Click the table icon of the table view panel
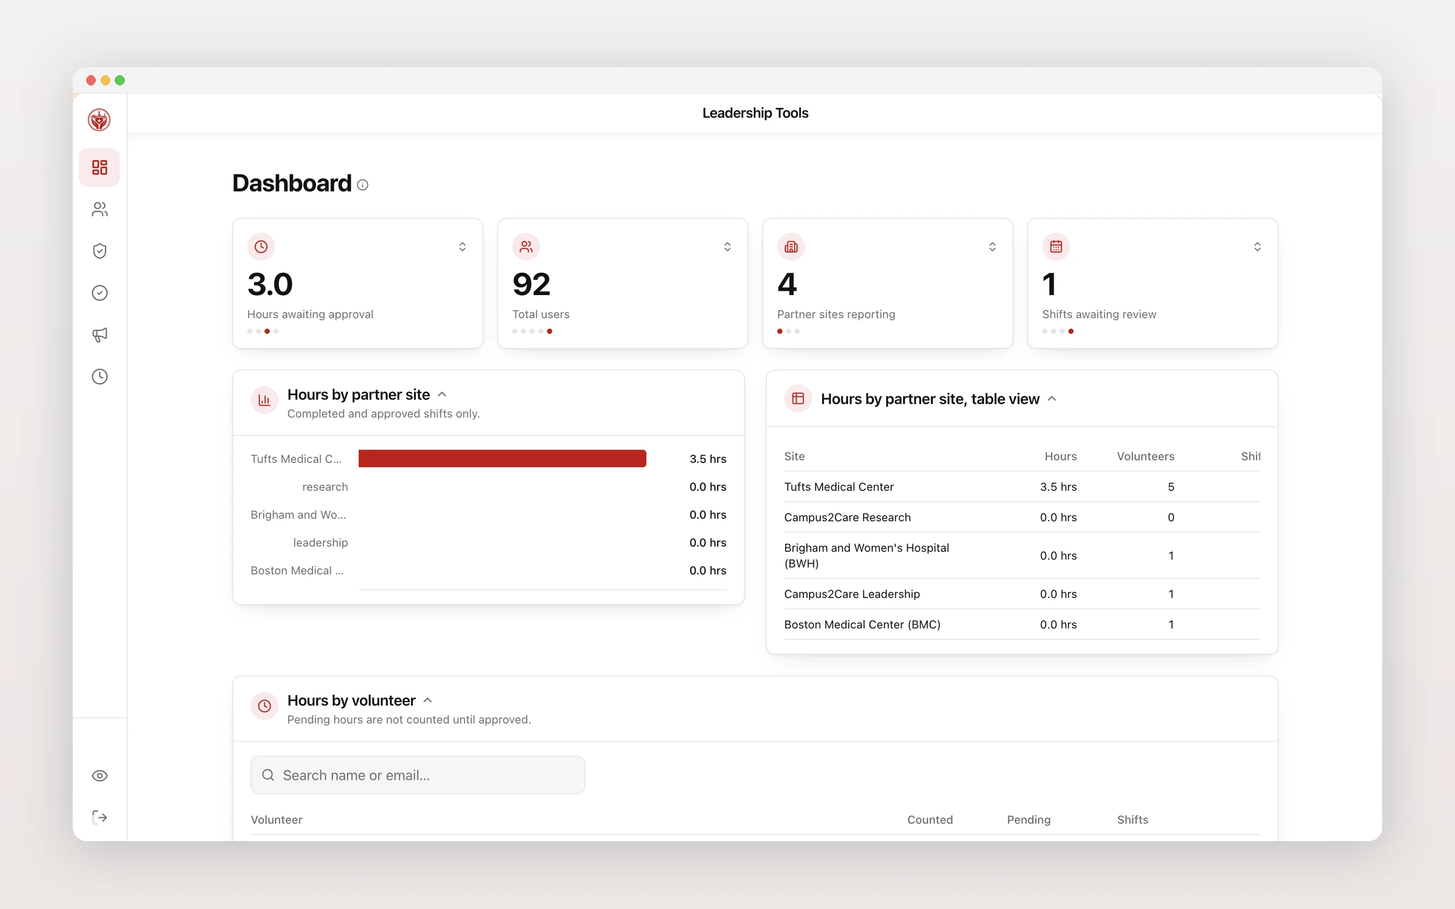Viewport: 1455px width, 909px height. pos(798,398)
